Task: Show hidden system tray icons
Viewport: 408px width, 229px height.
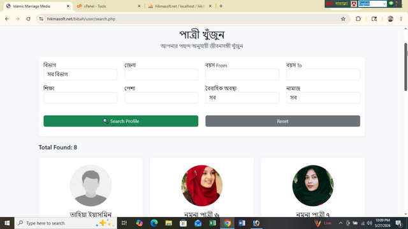Action: click(x=340, y=223)
